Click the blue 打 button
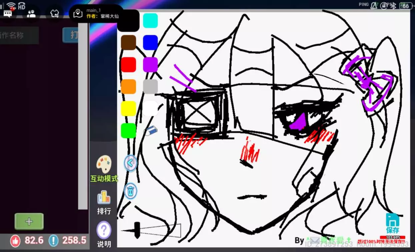The width and height of the screenshot is (415, 252). click(71, 35)
